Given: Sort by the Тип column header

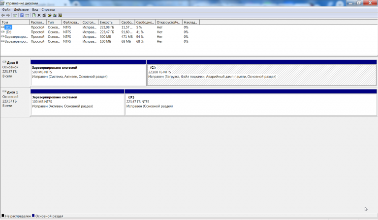Looking at the screenshot, I should click(54, 22).
